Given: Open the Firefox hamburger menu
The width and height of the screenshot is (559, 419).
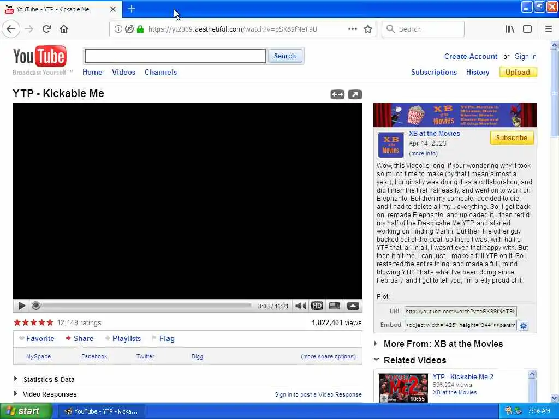Looking at the screenshot, I should (549, 29).
